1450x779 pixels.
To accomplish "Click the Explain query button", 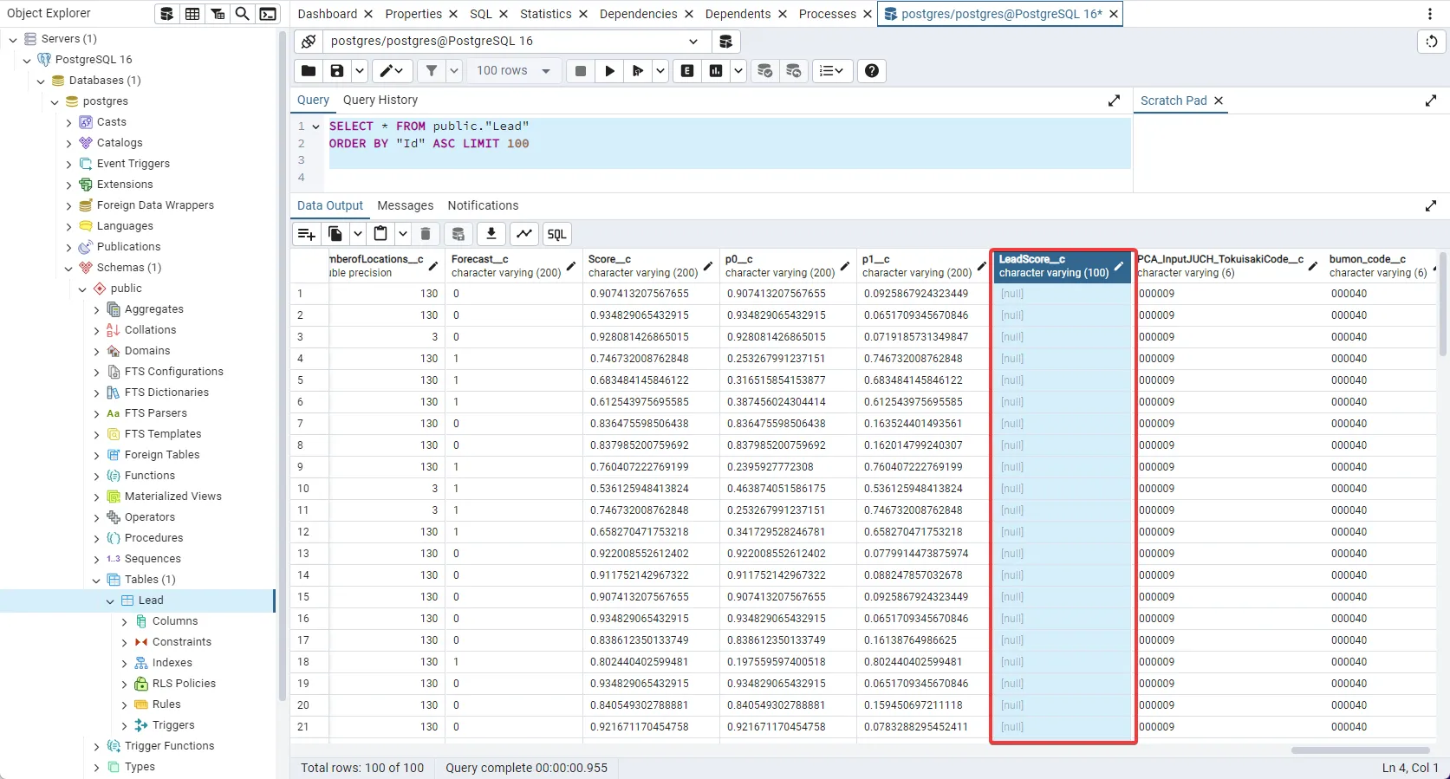I will pyautogui.click(x=687, y=71).
